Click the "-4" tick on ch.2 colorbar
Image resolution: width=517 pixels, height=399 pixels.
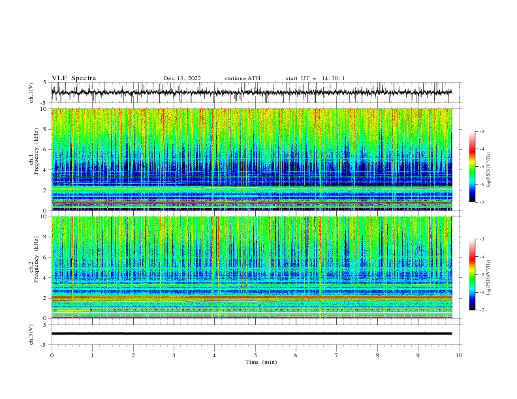[x=482, y=257]
